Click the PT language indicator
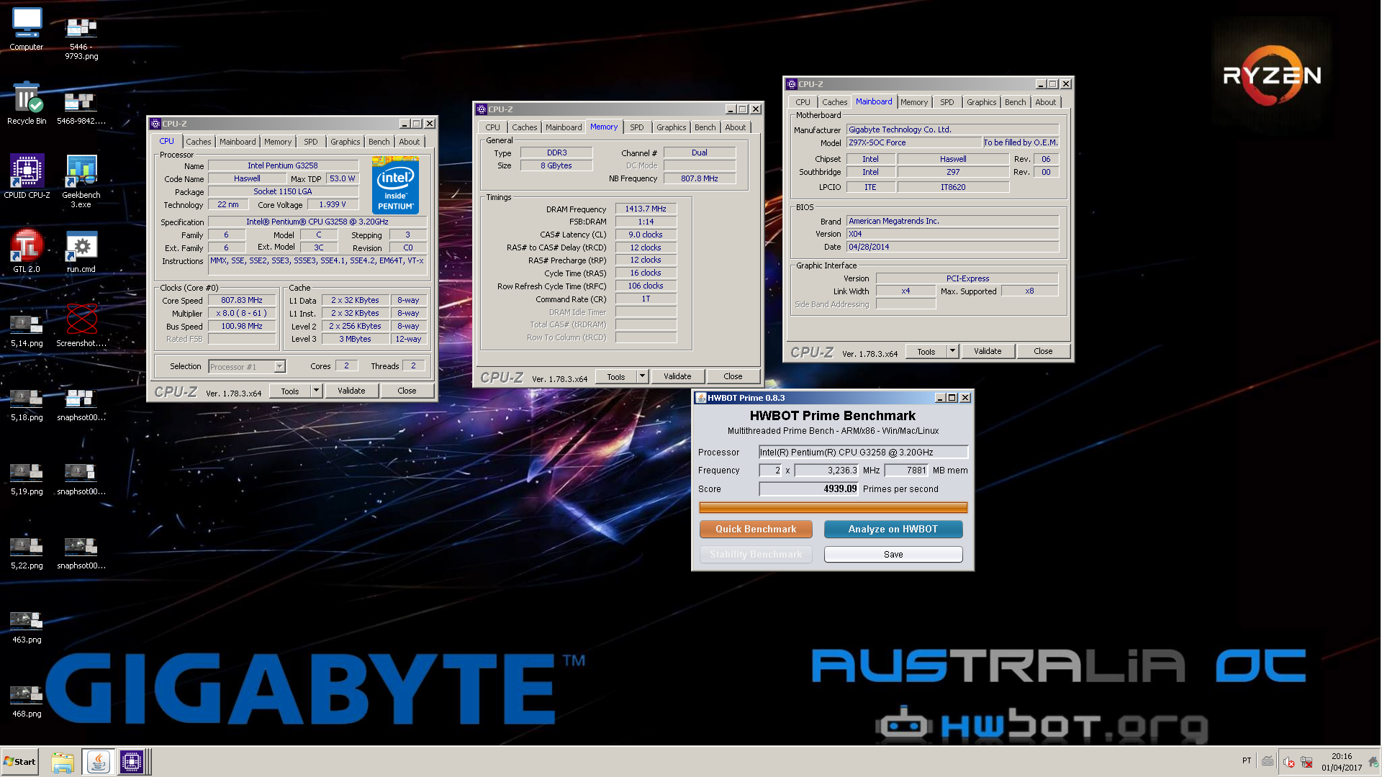The image size is (1382, 777). pos(1247,761)
